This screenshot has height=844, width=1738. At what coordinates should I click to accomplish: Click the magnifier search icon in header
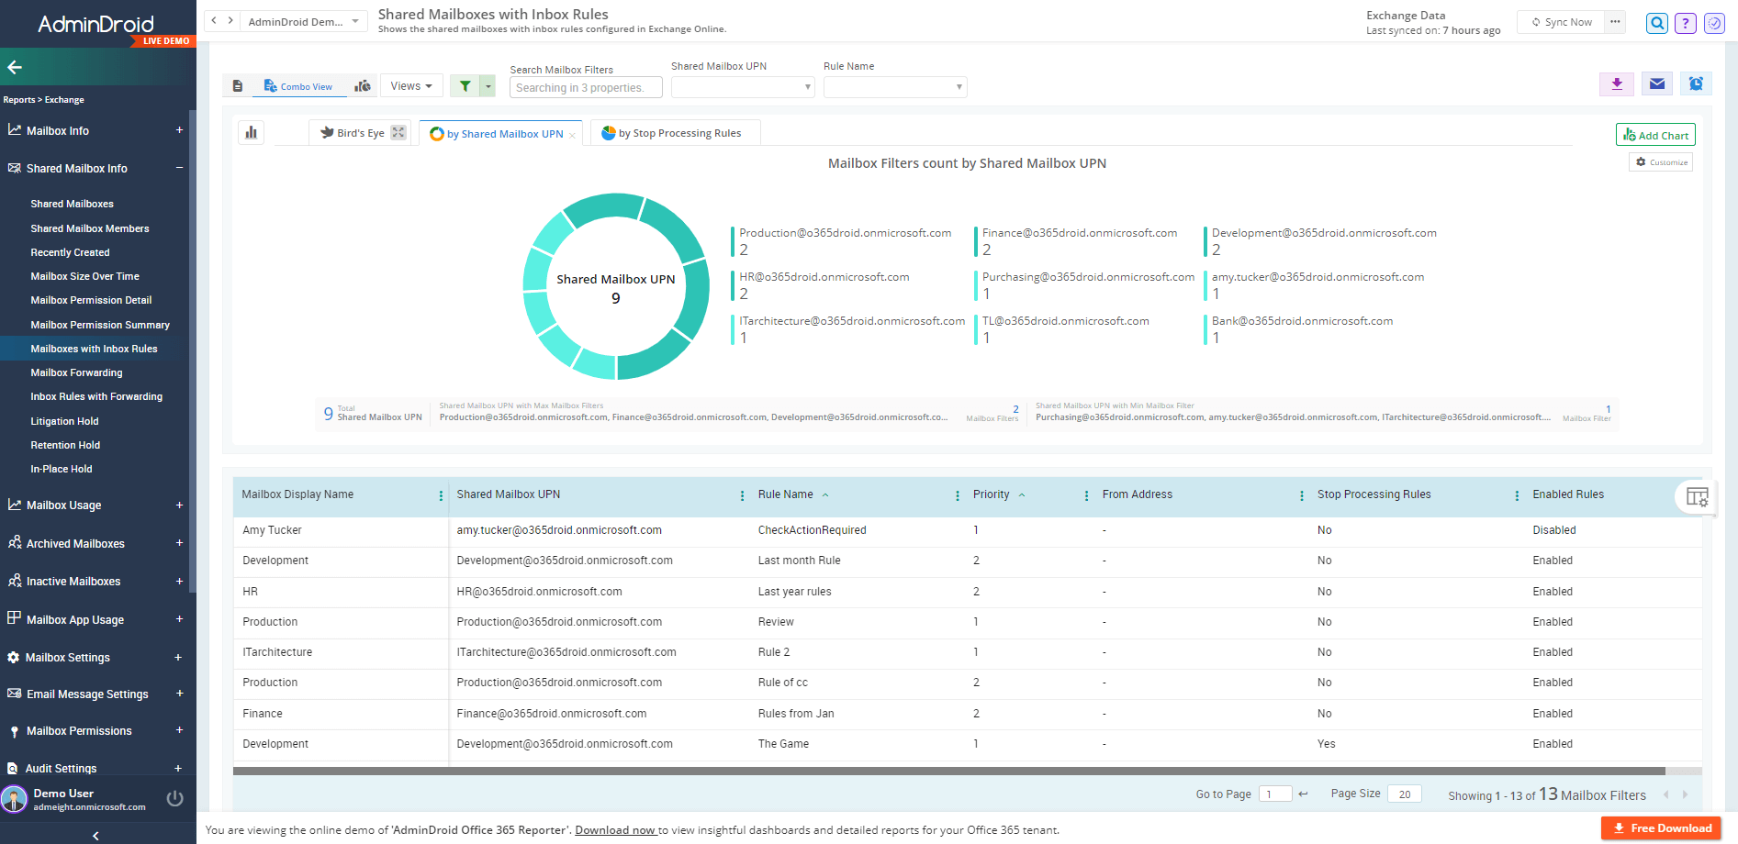(1656, 23)
